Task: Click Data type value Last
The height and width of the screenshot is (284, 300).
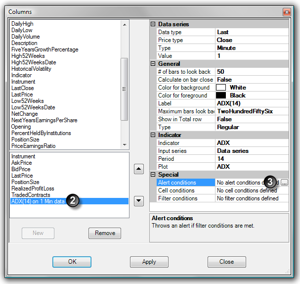Action: (x=252, y=32)
